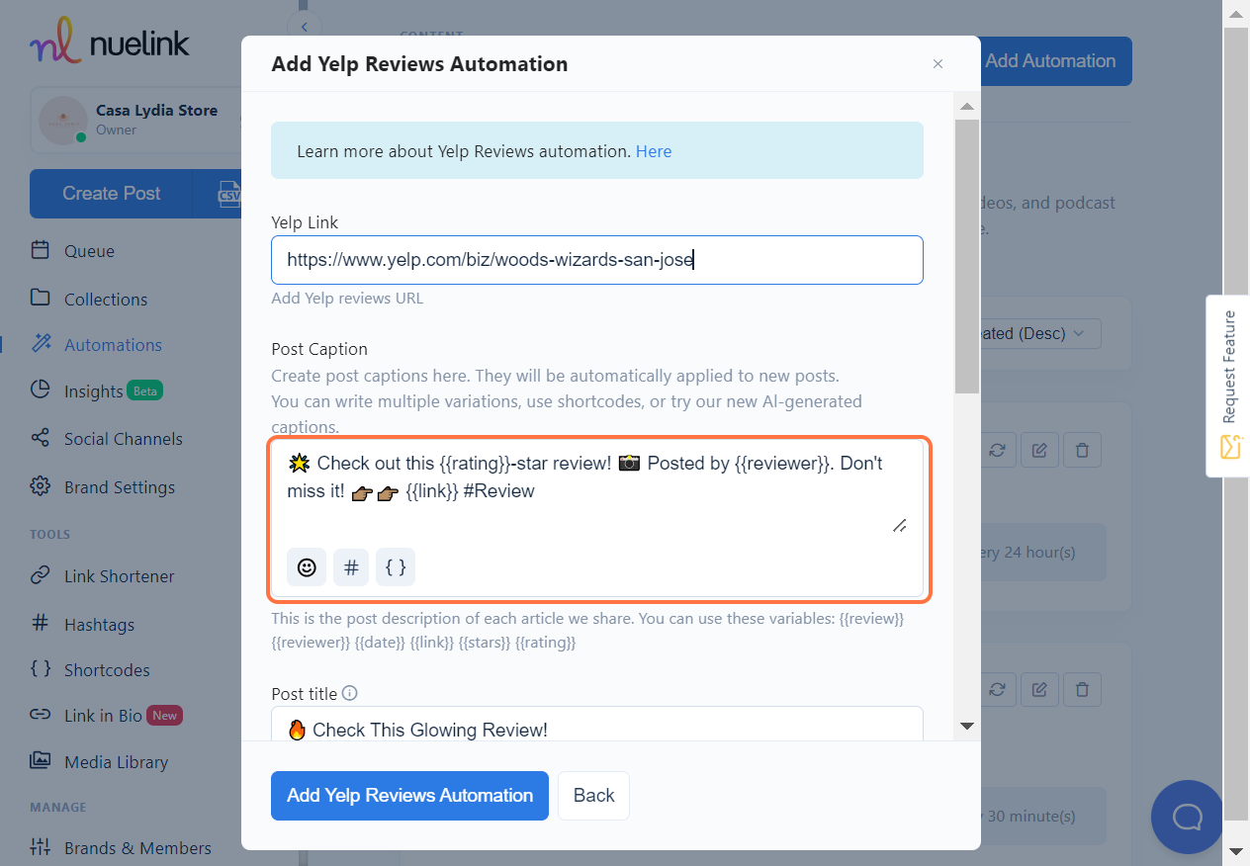The height and width of the screenshot is (866, 1250).
Task: Go to Social Channels in the sidebar
Action: (124, 439)
